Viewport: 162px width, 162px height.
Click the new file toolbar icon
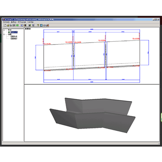(x=5, y=25)
